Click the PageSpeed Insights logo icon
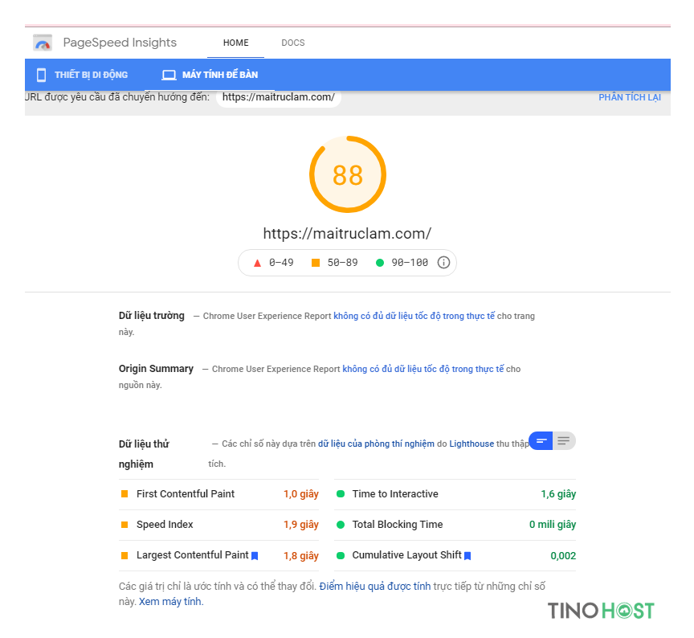Image resolution: width=694 pixels, height=638 pixels. tap(43, 43)
